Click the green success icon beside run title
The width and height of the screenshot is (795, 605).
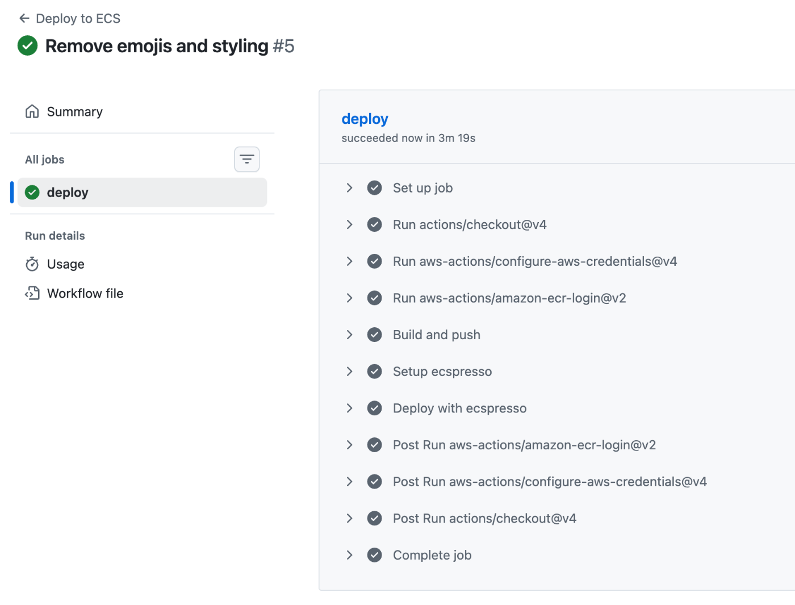pos(27,45)
